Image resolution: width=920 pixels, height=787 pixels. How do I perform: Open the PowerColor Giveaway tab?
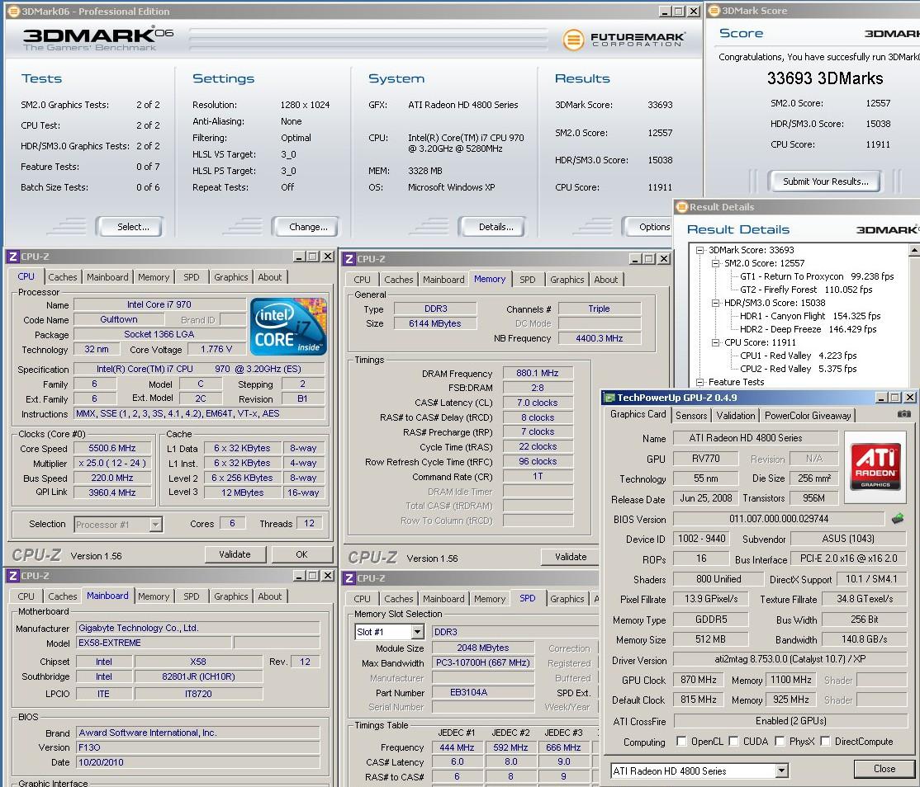point(808,416)
